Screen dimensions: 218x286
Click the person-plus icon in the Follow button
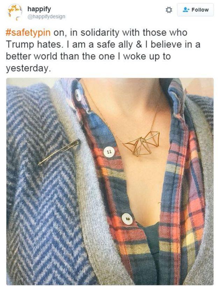(x=186, y=9)
